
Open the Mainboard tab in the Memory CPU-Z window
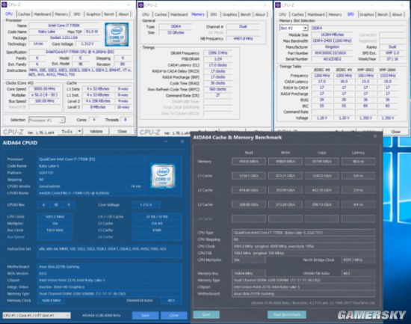tap(179, 14)
